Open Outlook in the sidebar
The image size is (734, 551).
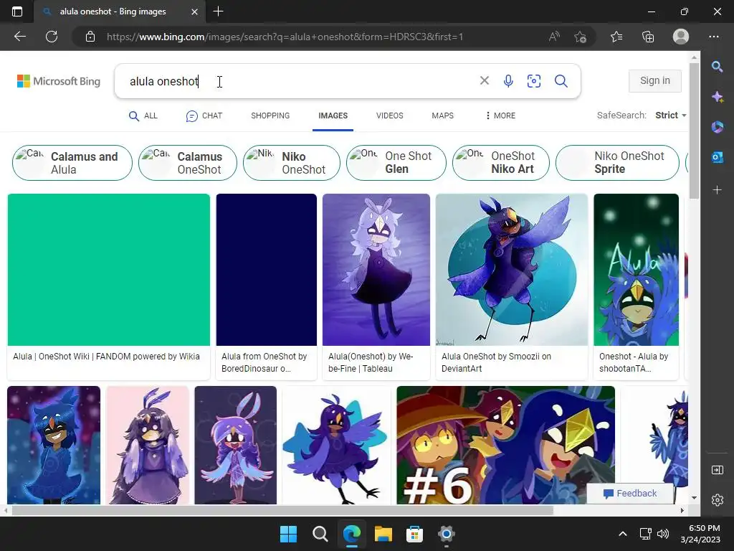[x=717, y=157]
